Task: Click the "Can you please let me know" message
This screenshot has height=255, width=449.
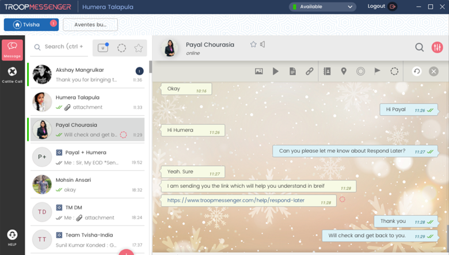Action: [x=355, y=151]
